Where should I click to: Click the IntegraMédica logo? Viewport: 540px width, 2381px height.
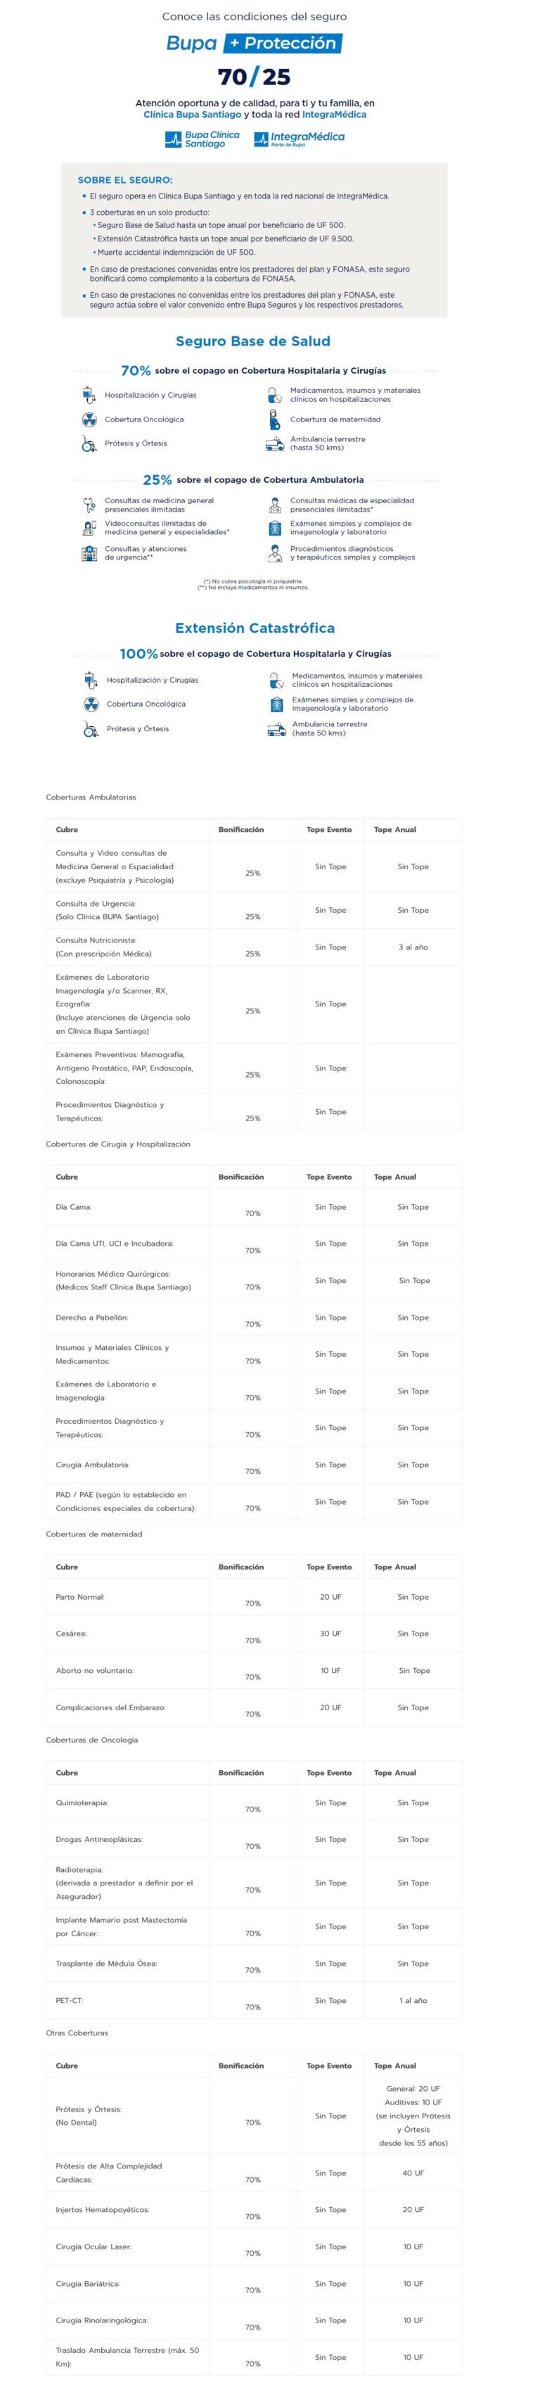click(299, 139)
